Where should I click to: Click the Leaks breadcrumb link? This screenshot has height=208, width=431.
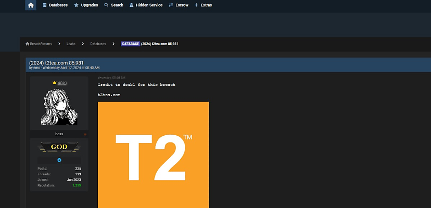tap(71, 44)
